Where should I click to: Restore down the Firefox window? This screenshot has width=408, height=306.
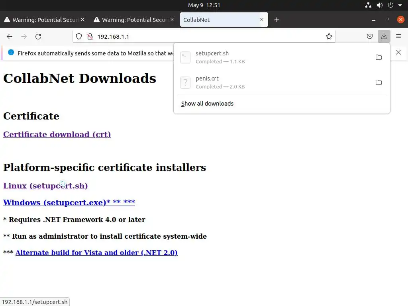(x=387, y=20)
